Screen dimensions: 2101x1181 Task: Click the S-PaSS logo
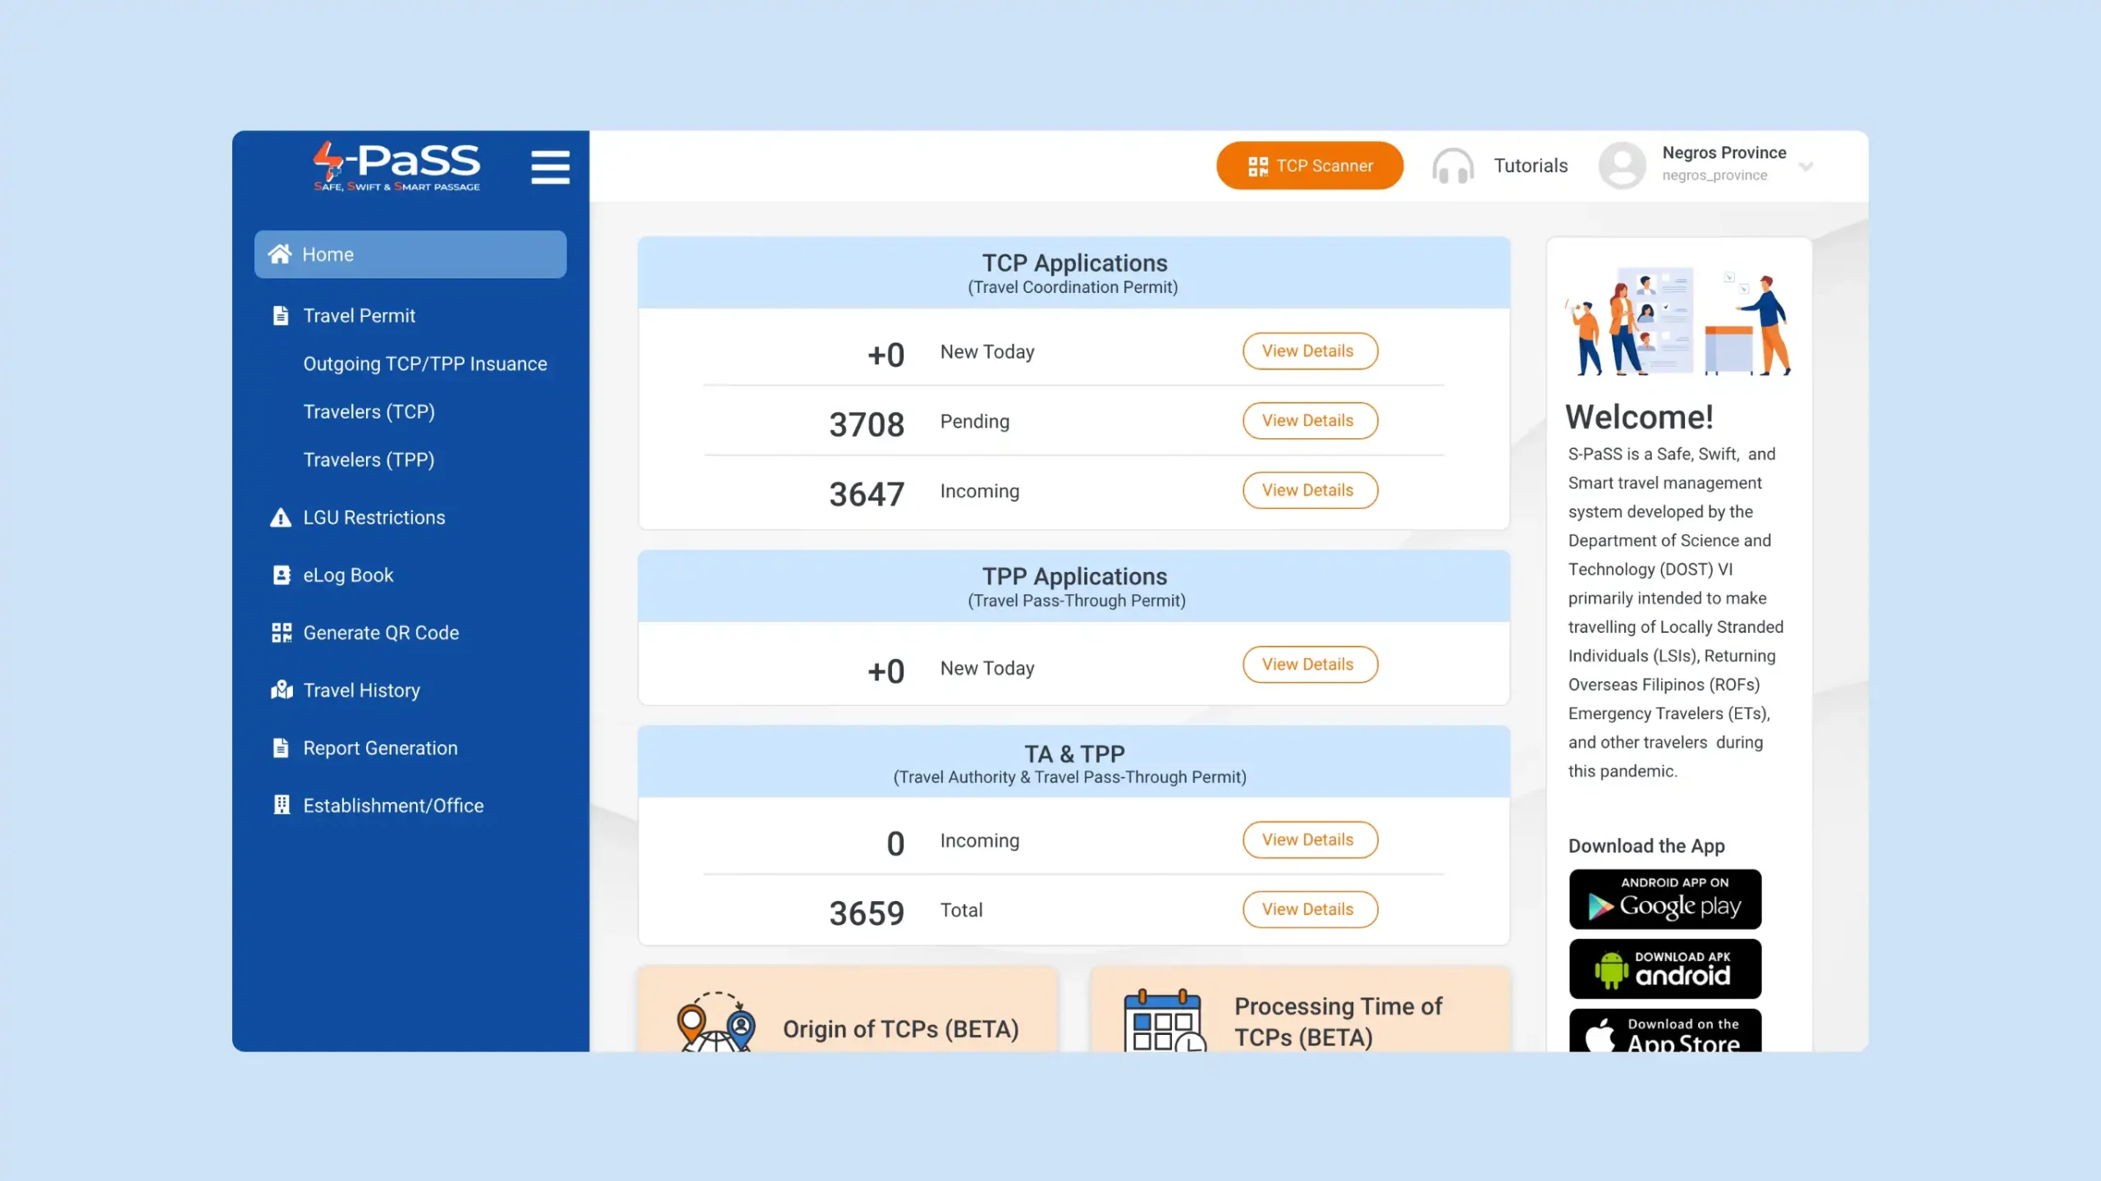click(x=397, y=167)
